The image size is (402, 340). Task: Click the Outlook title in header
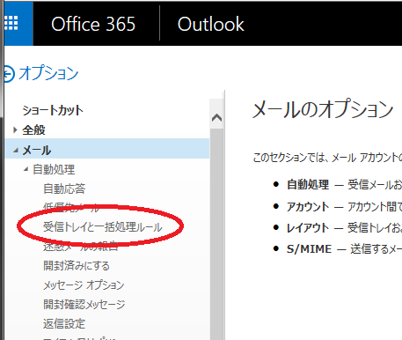tap(211, 24)
